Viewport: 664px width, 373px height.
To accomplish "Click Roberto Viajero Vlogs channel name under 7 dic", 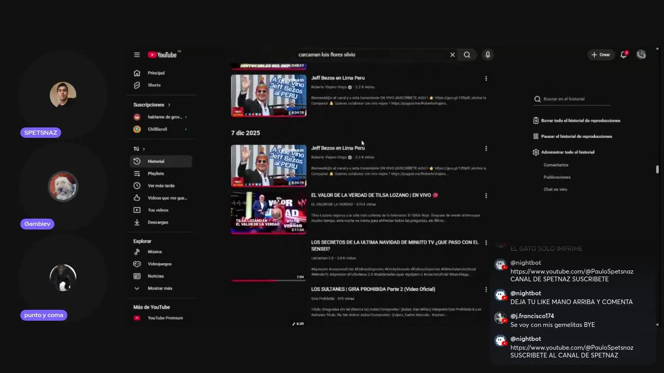I will [x=329, y=157].
